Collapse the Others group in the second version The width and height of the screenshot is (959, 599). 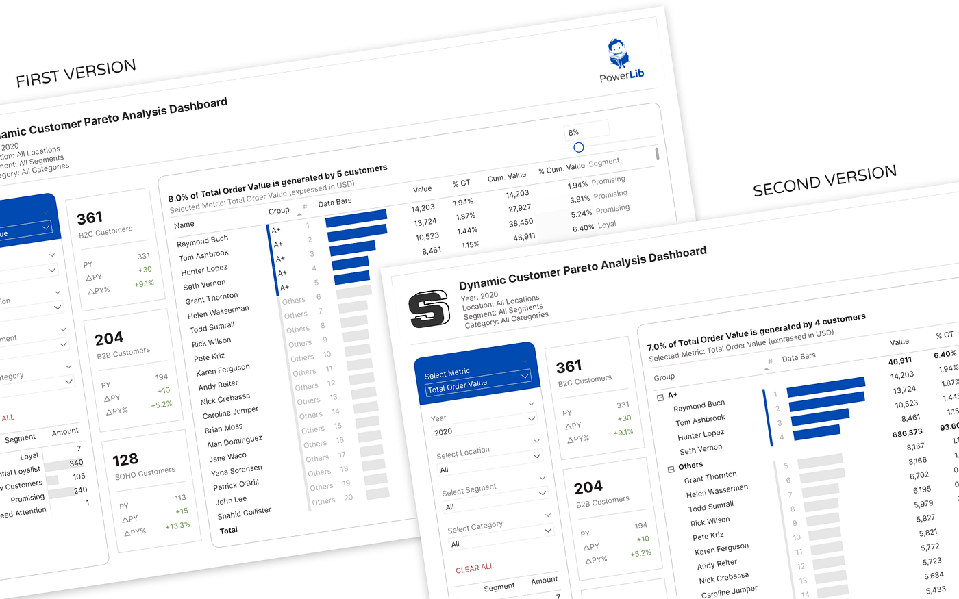(671, 469)
